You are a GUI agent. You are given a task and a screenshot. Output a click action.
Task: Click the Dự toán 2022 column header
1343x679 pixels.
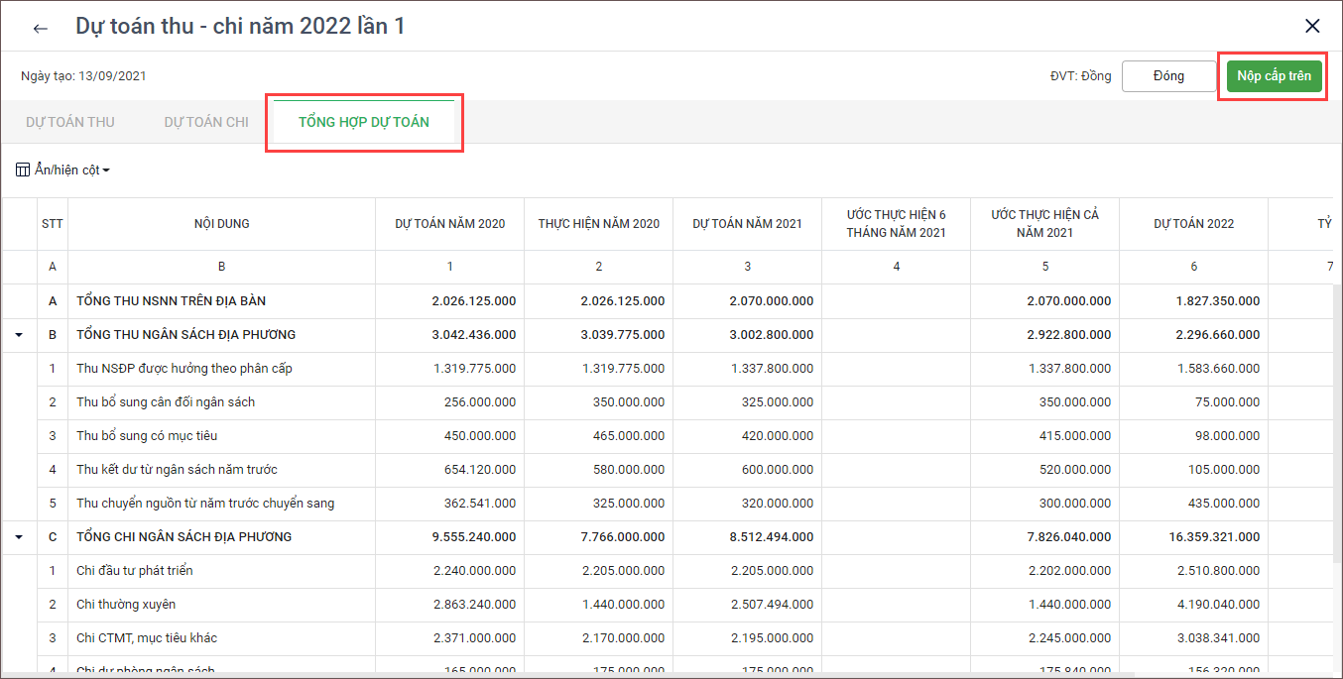1193,224
